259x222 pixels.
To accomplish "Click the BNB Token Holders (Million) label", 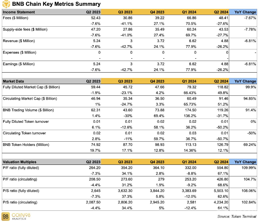I will (x=26, y=145).
